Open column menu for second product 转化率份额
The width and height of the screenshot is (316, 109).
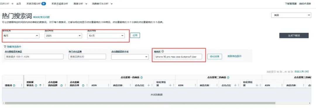[260, 85]
